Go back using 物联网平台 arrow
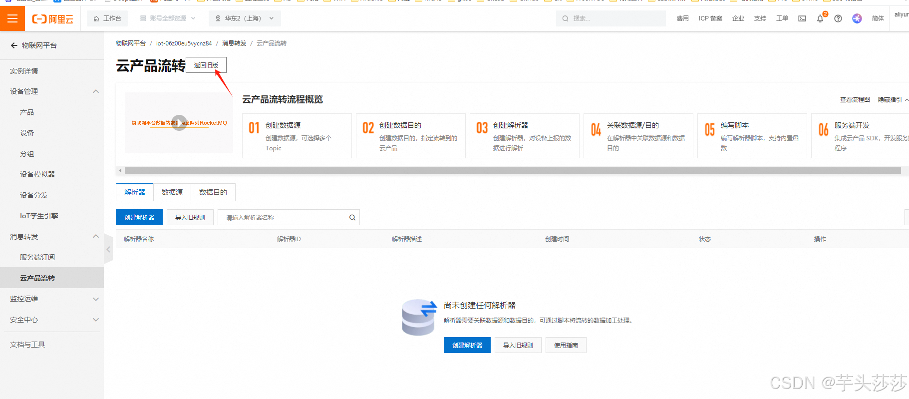Viewport: 909px width, 399px height. [14, 45]
